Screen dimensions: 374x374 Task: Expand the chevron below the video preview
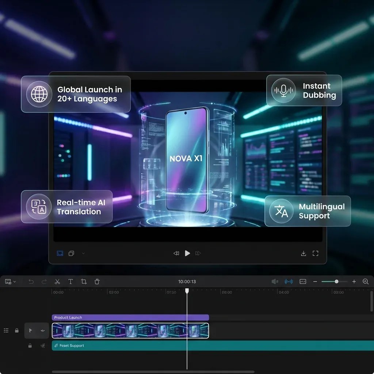[x=83, y=253]
